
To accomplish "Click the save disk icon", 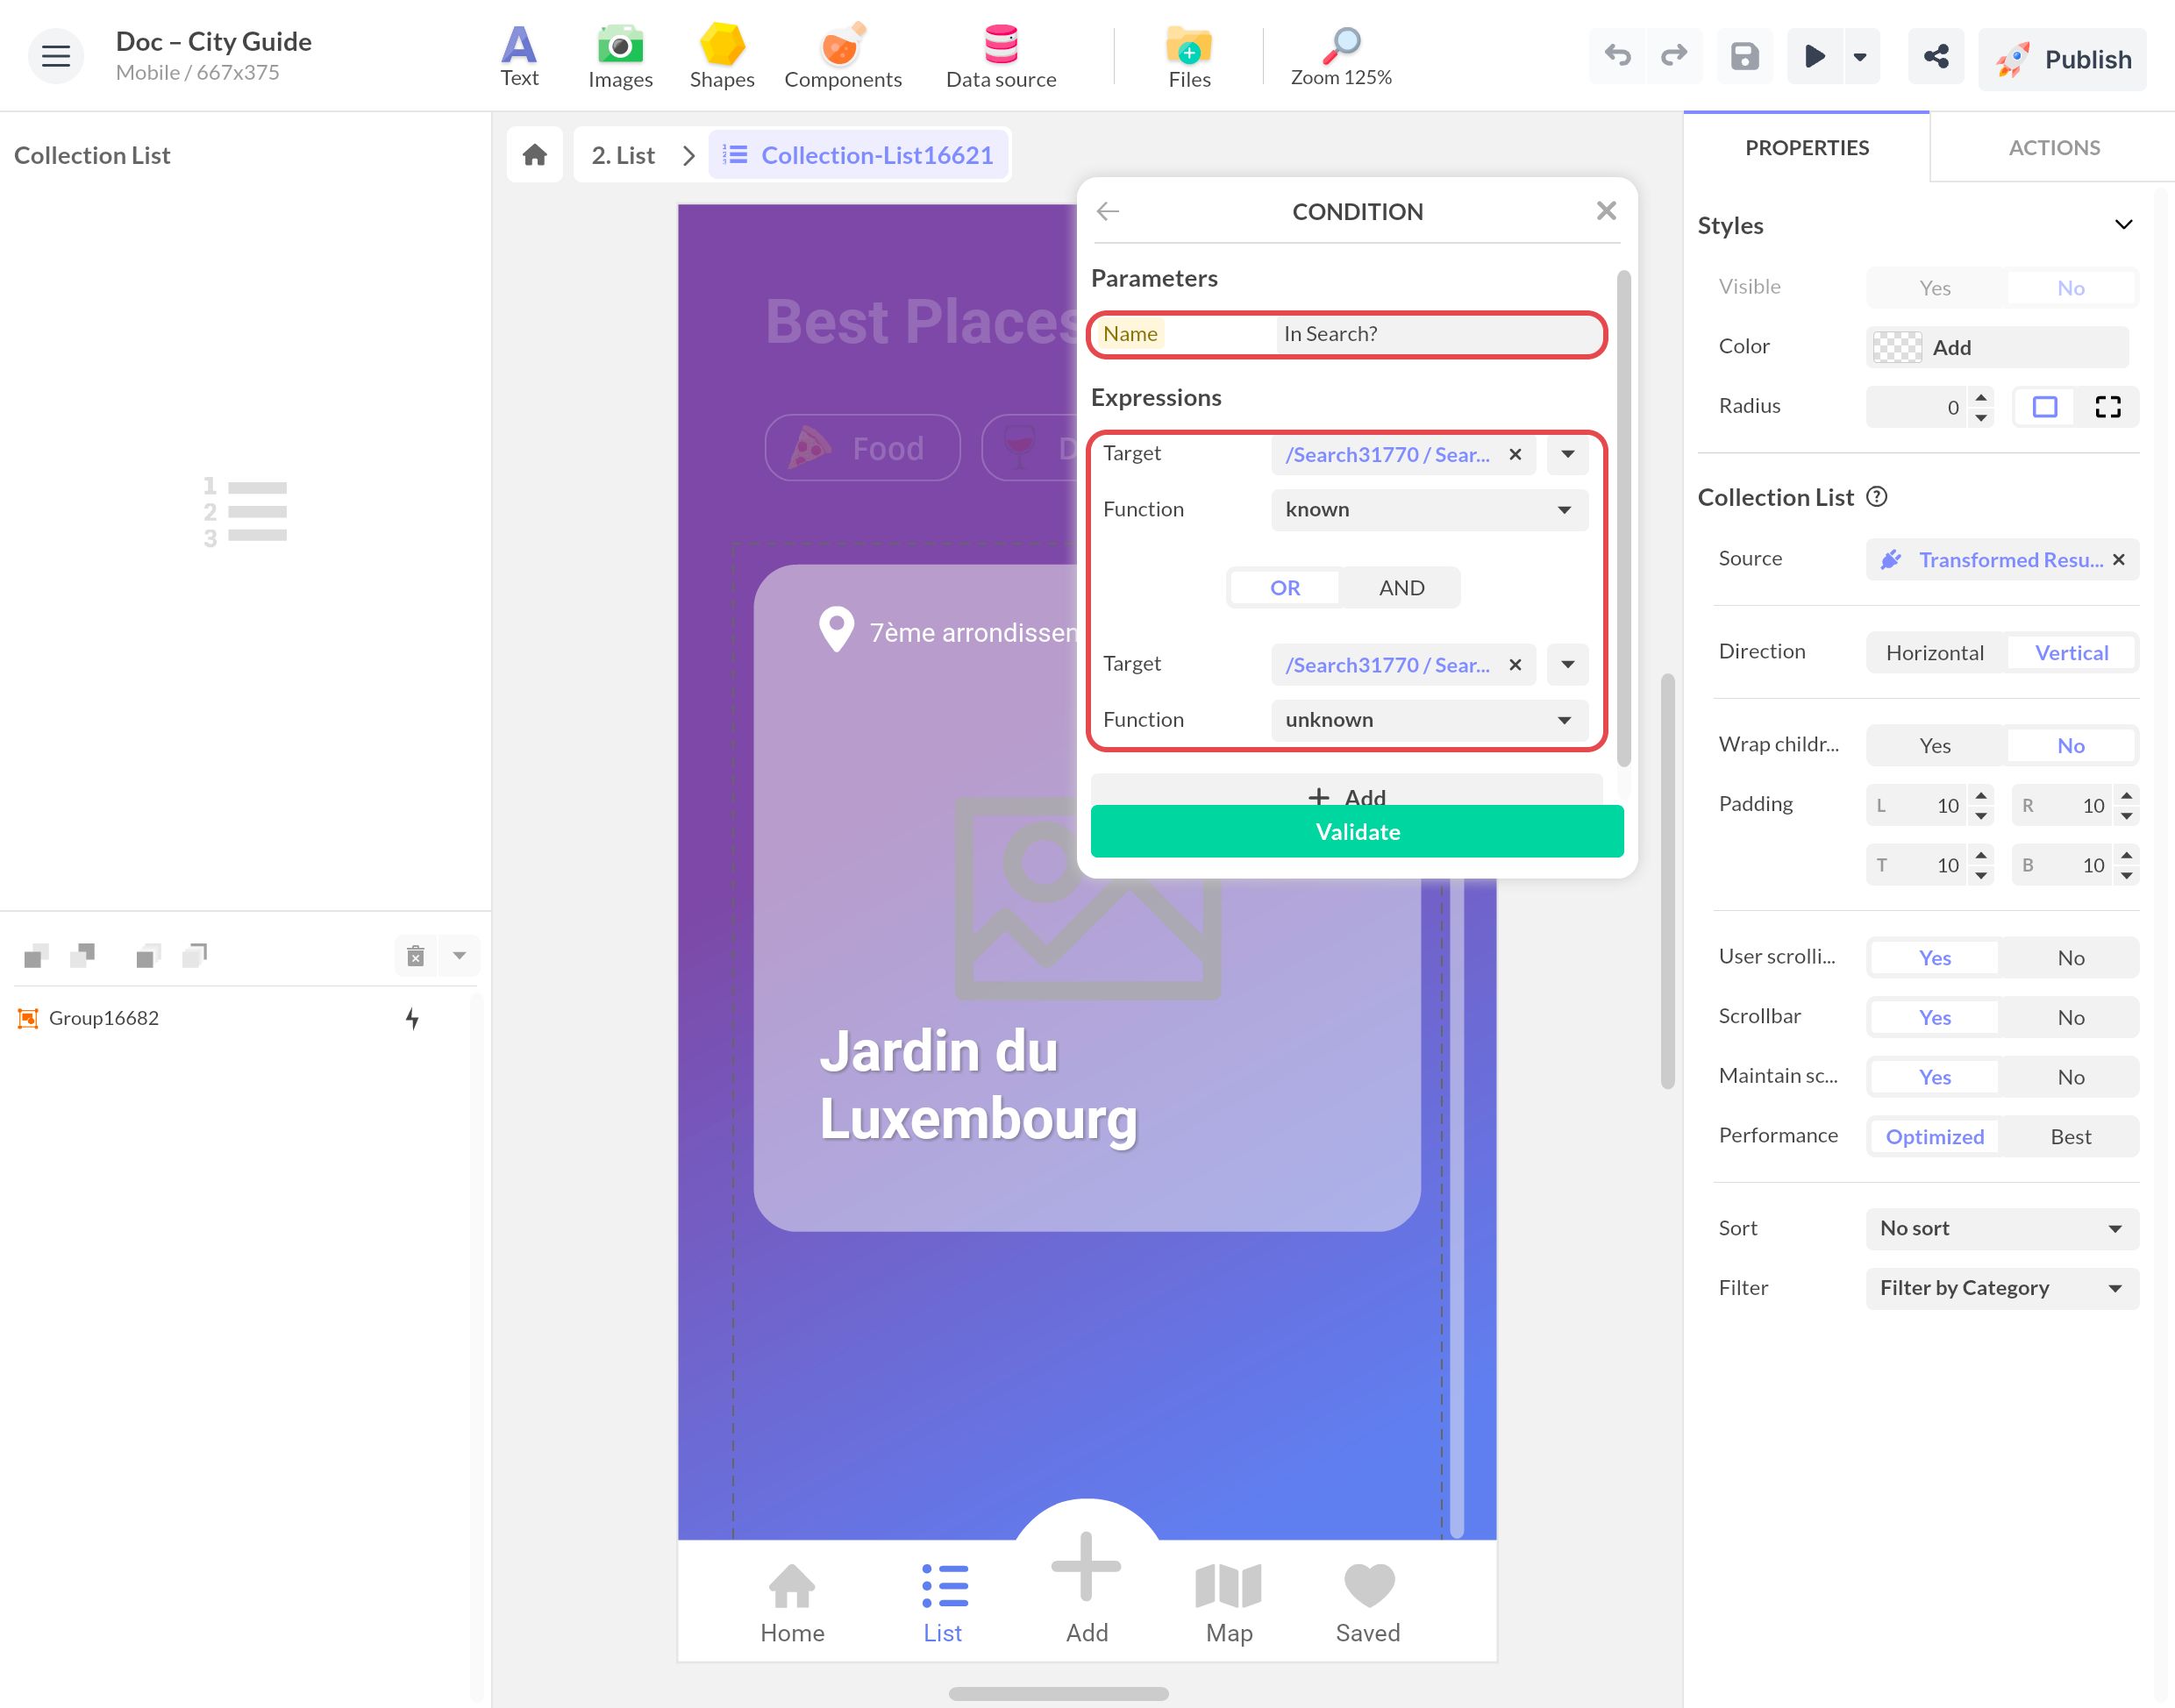I will [1744, 57].
